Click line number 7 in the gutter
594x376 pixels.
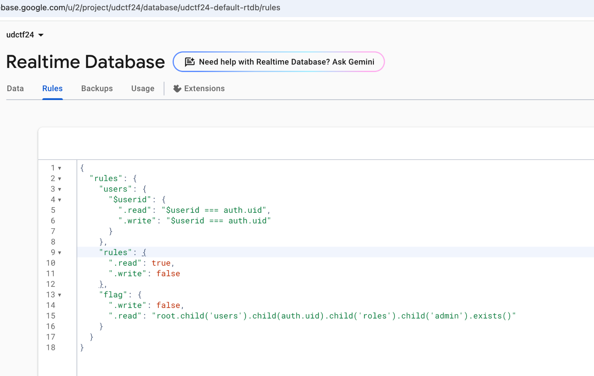click(x=53, y=231)
